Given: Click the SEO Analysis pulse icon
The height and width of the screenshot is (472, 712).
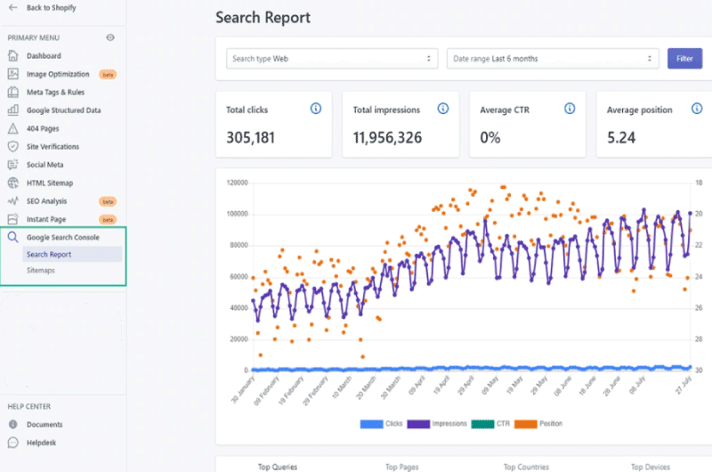Looking at the screenshot, I should pos(13,200).
